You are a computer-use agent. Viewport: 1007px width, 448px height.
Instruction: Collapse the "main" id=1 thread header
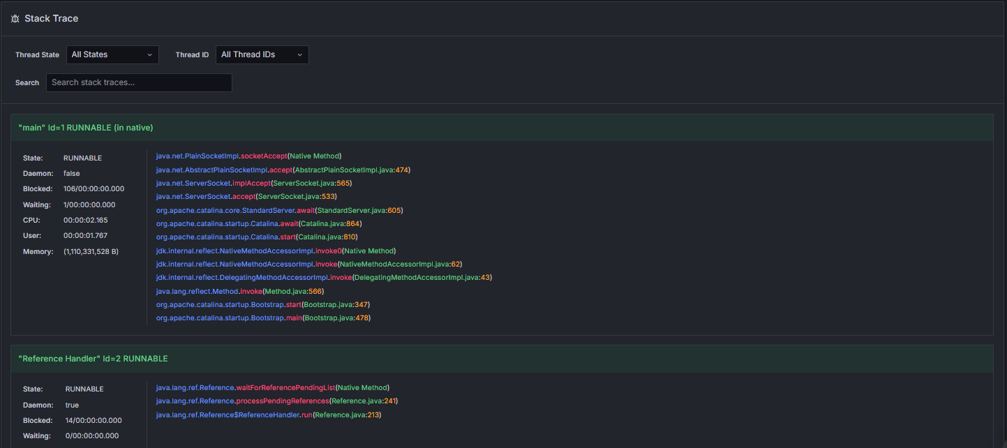[x=86, y=128]
